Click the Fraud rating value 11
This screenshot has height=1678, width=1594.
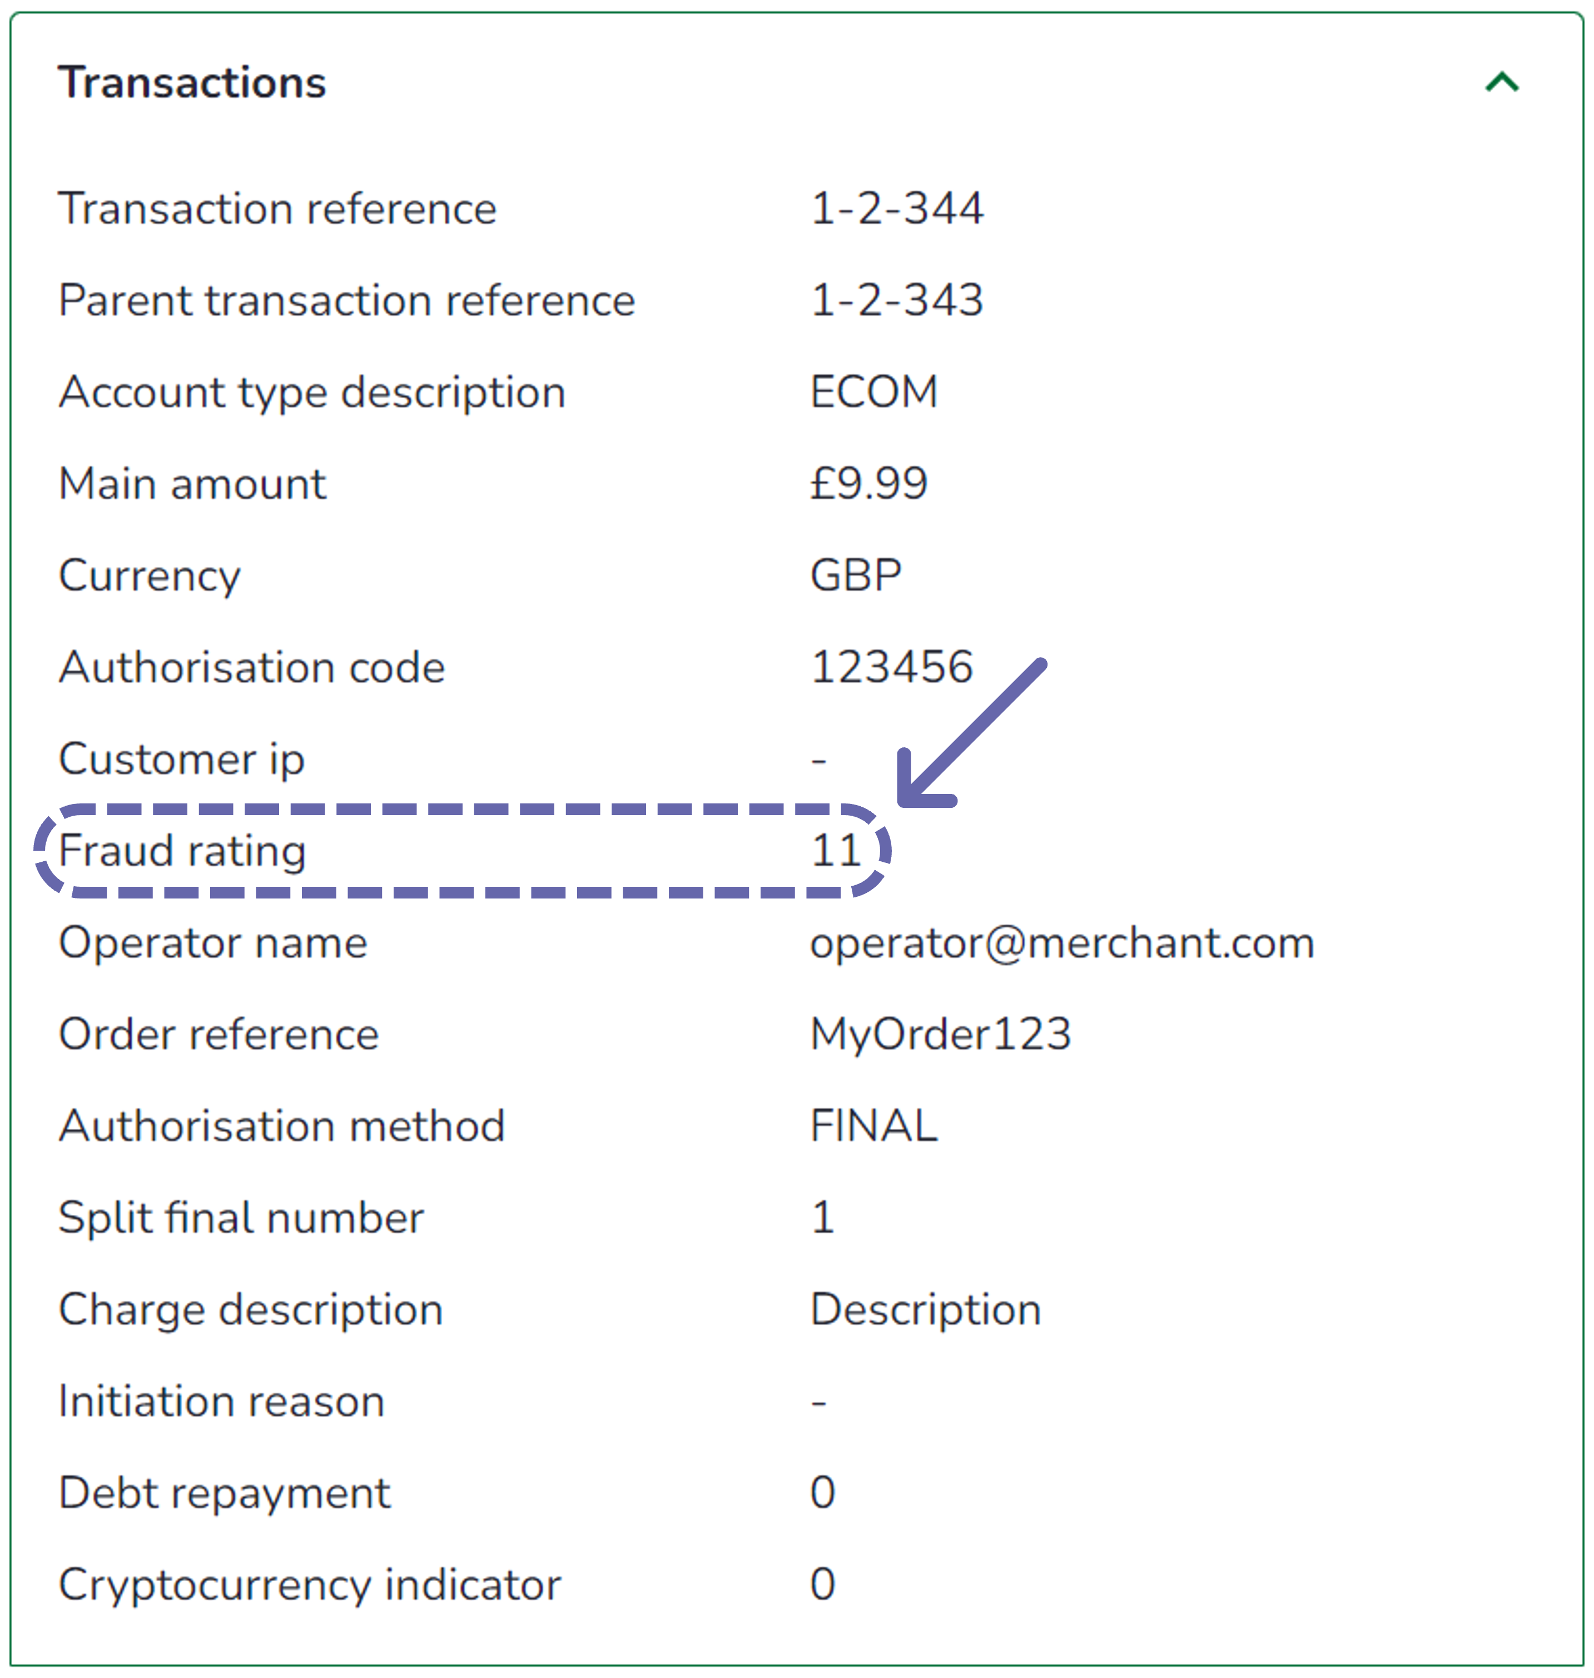coord(836,851)
